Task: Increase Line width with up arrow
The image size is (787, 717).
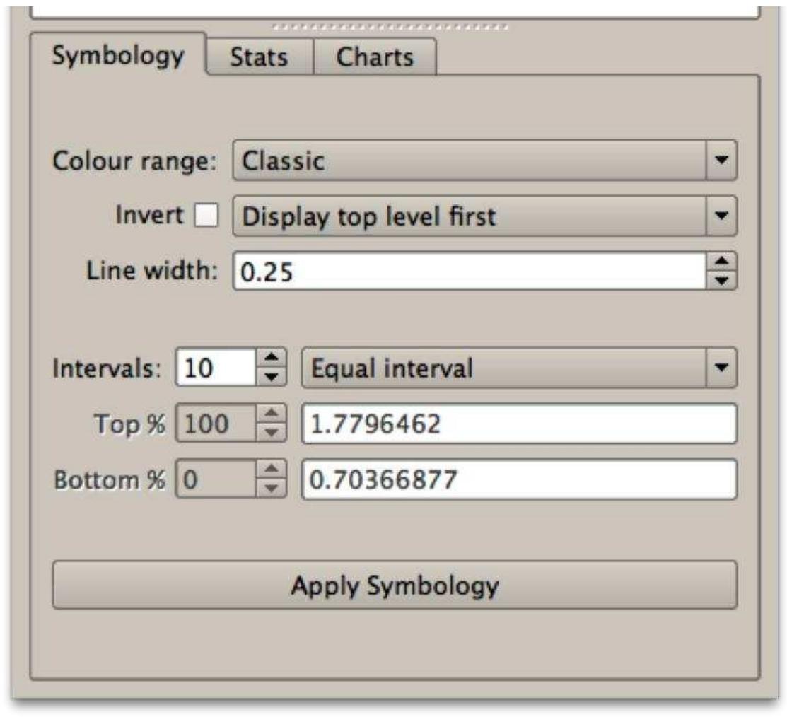Action: 722,262
